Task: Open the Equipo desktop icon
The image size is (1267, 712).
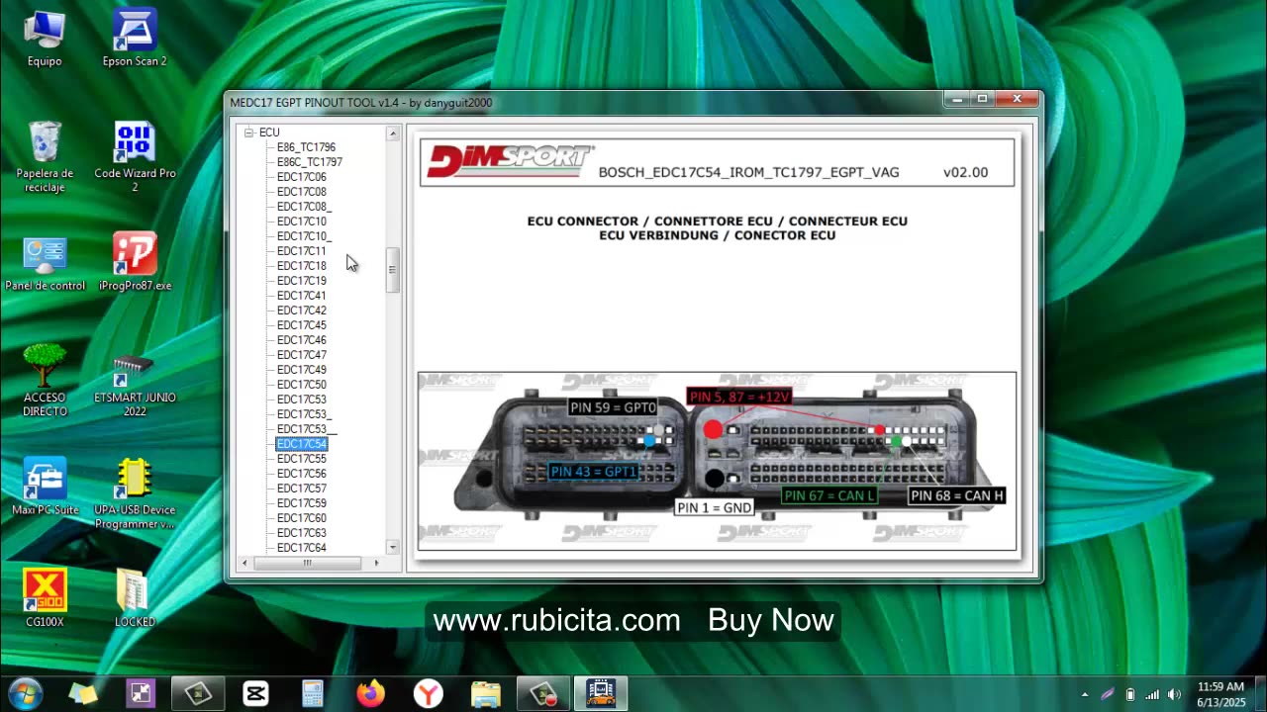Action: [x=45, y=40]
